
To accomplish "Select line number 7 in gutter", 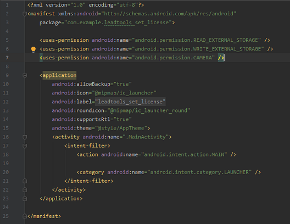I will click(x=7, y=58).
